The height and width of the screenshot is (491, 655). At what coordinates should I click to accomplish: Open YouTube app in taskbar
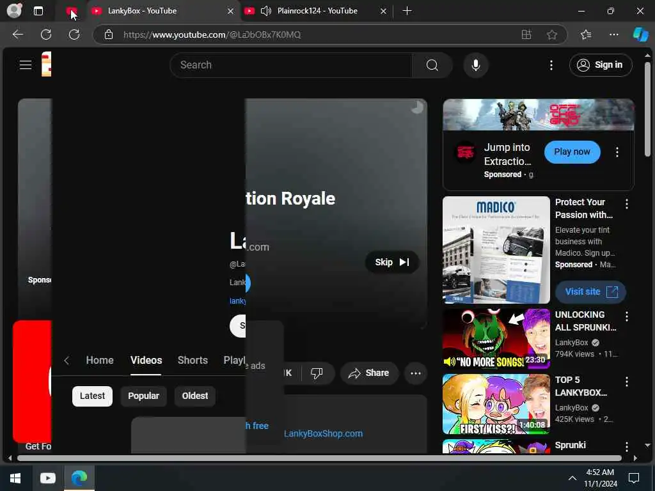pos(47,478)
